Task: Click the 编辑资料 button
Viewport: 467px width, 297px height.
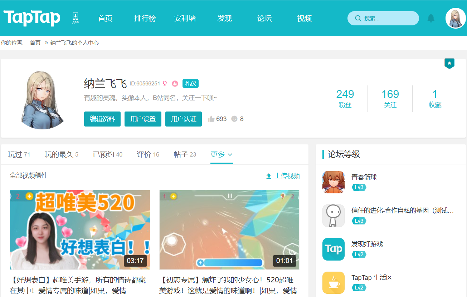Action: (102, 119)
